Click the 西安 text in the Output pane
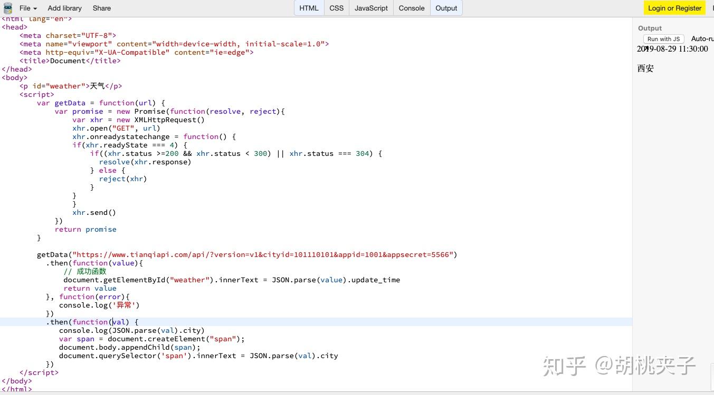Viewport: 714px width, 395px height. coord(645,68)
